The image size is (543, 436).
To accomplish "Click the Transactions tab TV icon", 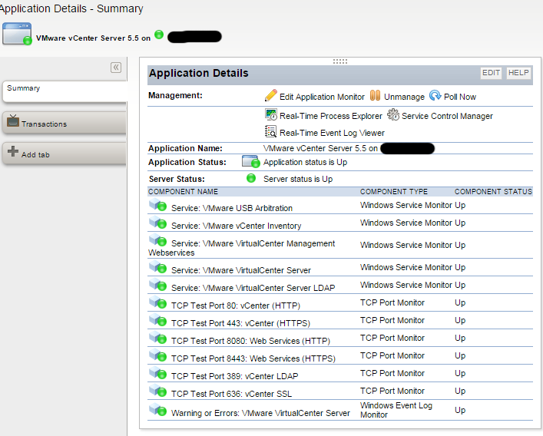I will click(13, 121).
